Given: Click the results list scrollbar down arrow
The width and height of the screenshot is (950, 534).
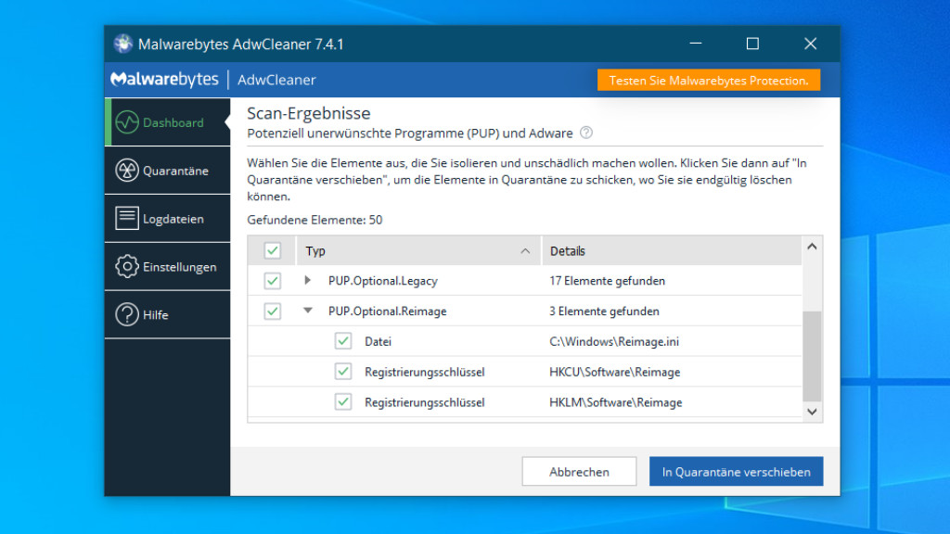Looking at the screenshot, I should [812, 411].
